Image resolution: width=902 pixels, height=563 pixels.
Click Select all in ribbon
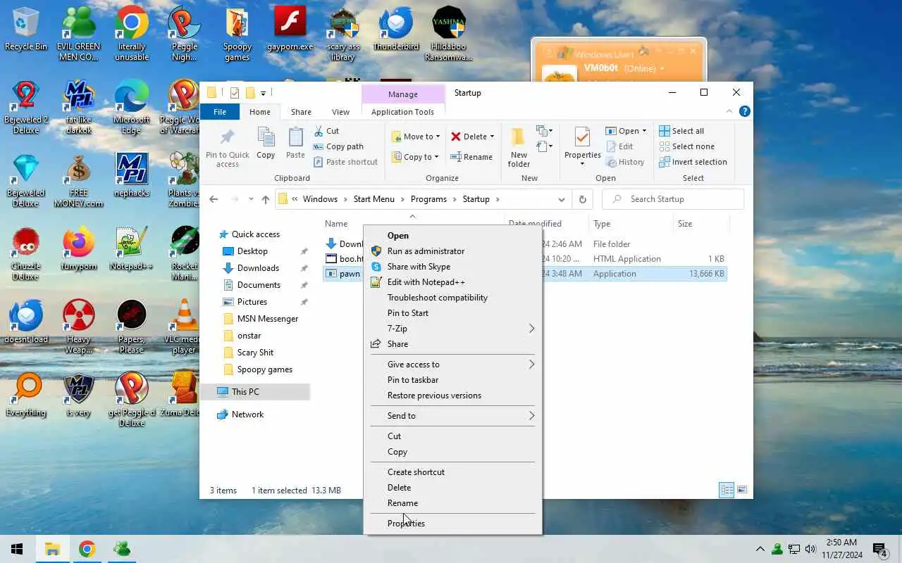pyautogui.click(x=681, y=131)
